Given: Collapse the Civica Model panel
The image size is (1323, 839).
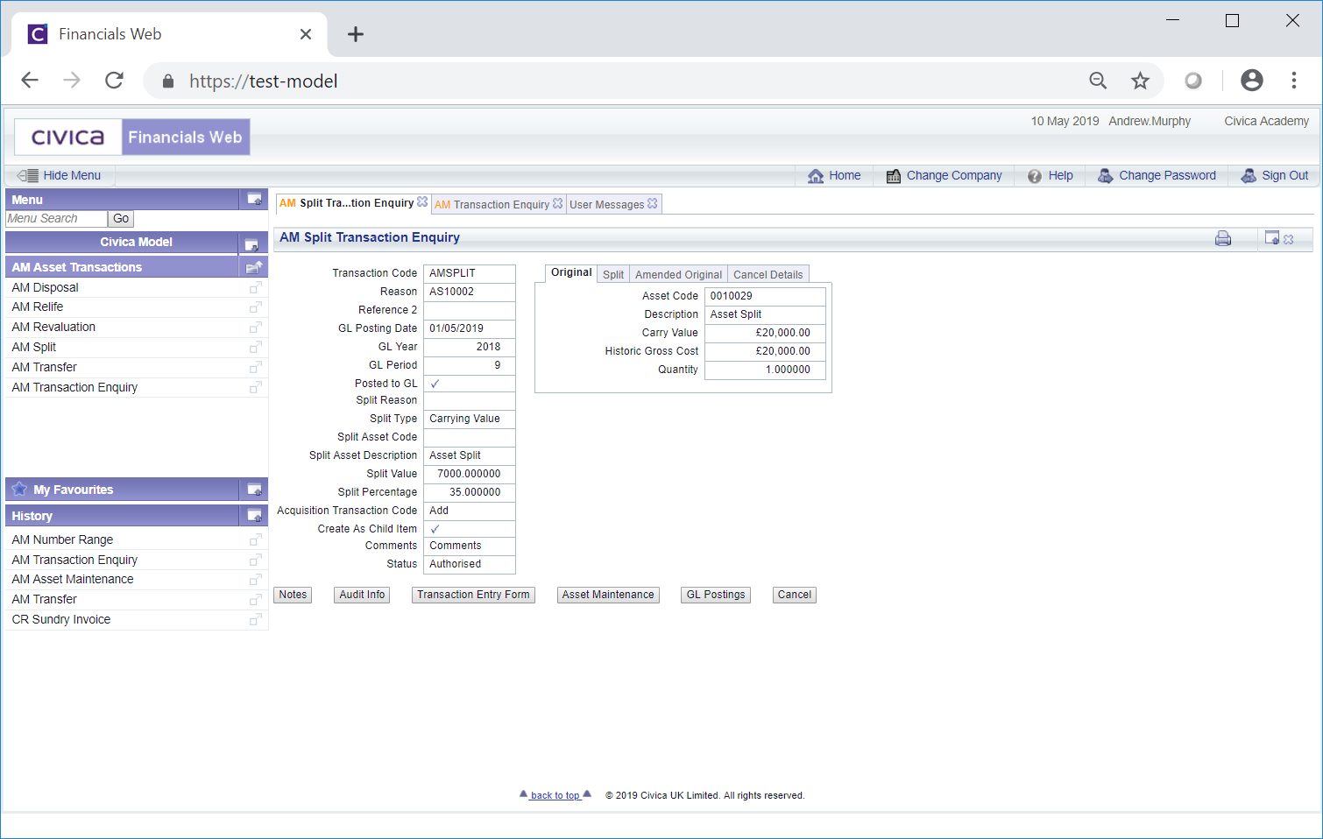Looking at the screenshot, I should pos(251,243).
